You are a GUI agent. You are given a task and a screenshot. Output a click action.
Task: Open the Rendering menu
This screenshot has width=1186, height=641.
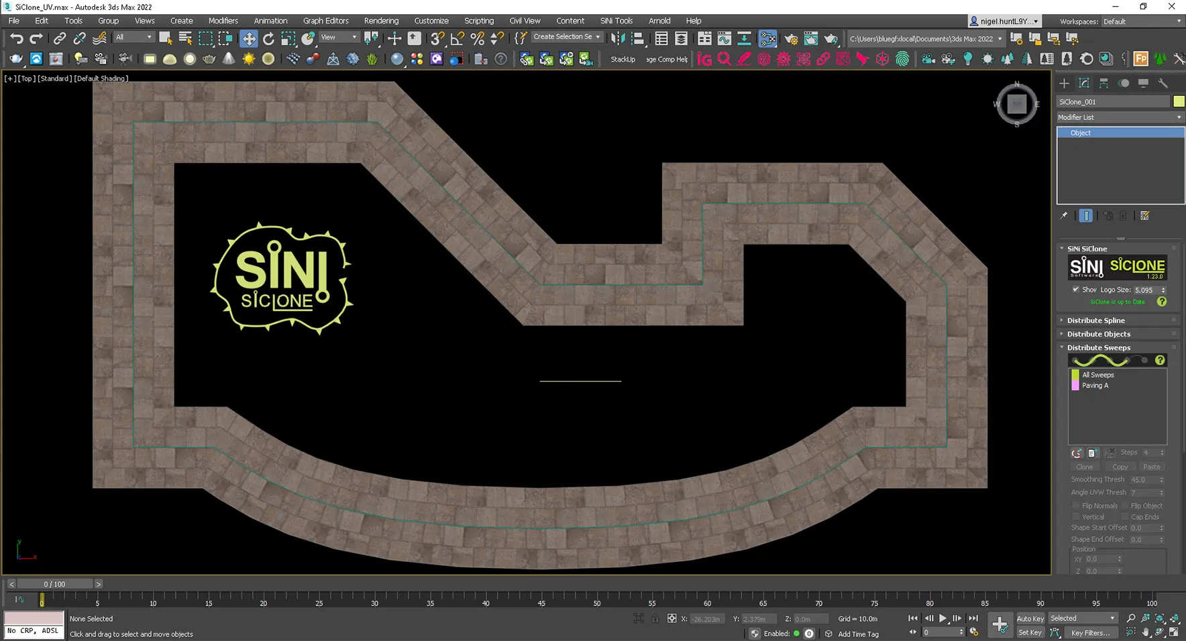pyautogui.click(x=381, y=21)
